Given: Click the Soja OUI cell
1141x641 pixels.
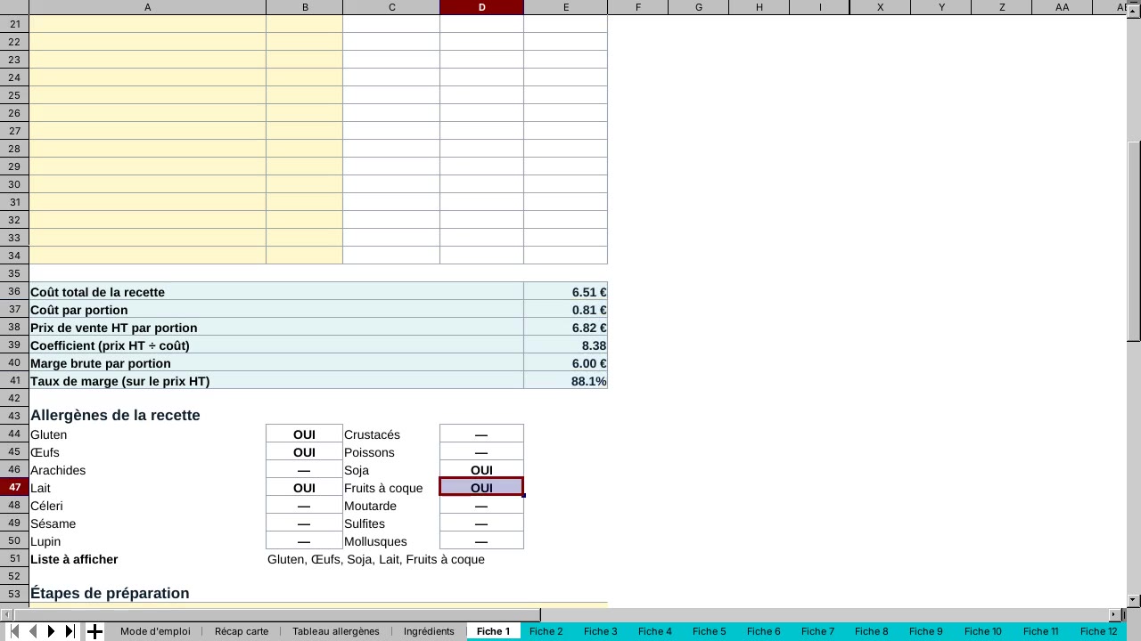Looking at the screenshot, I should click(481, 470).
